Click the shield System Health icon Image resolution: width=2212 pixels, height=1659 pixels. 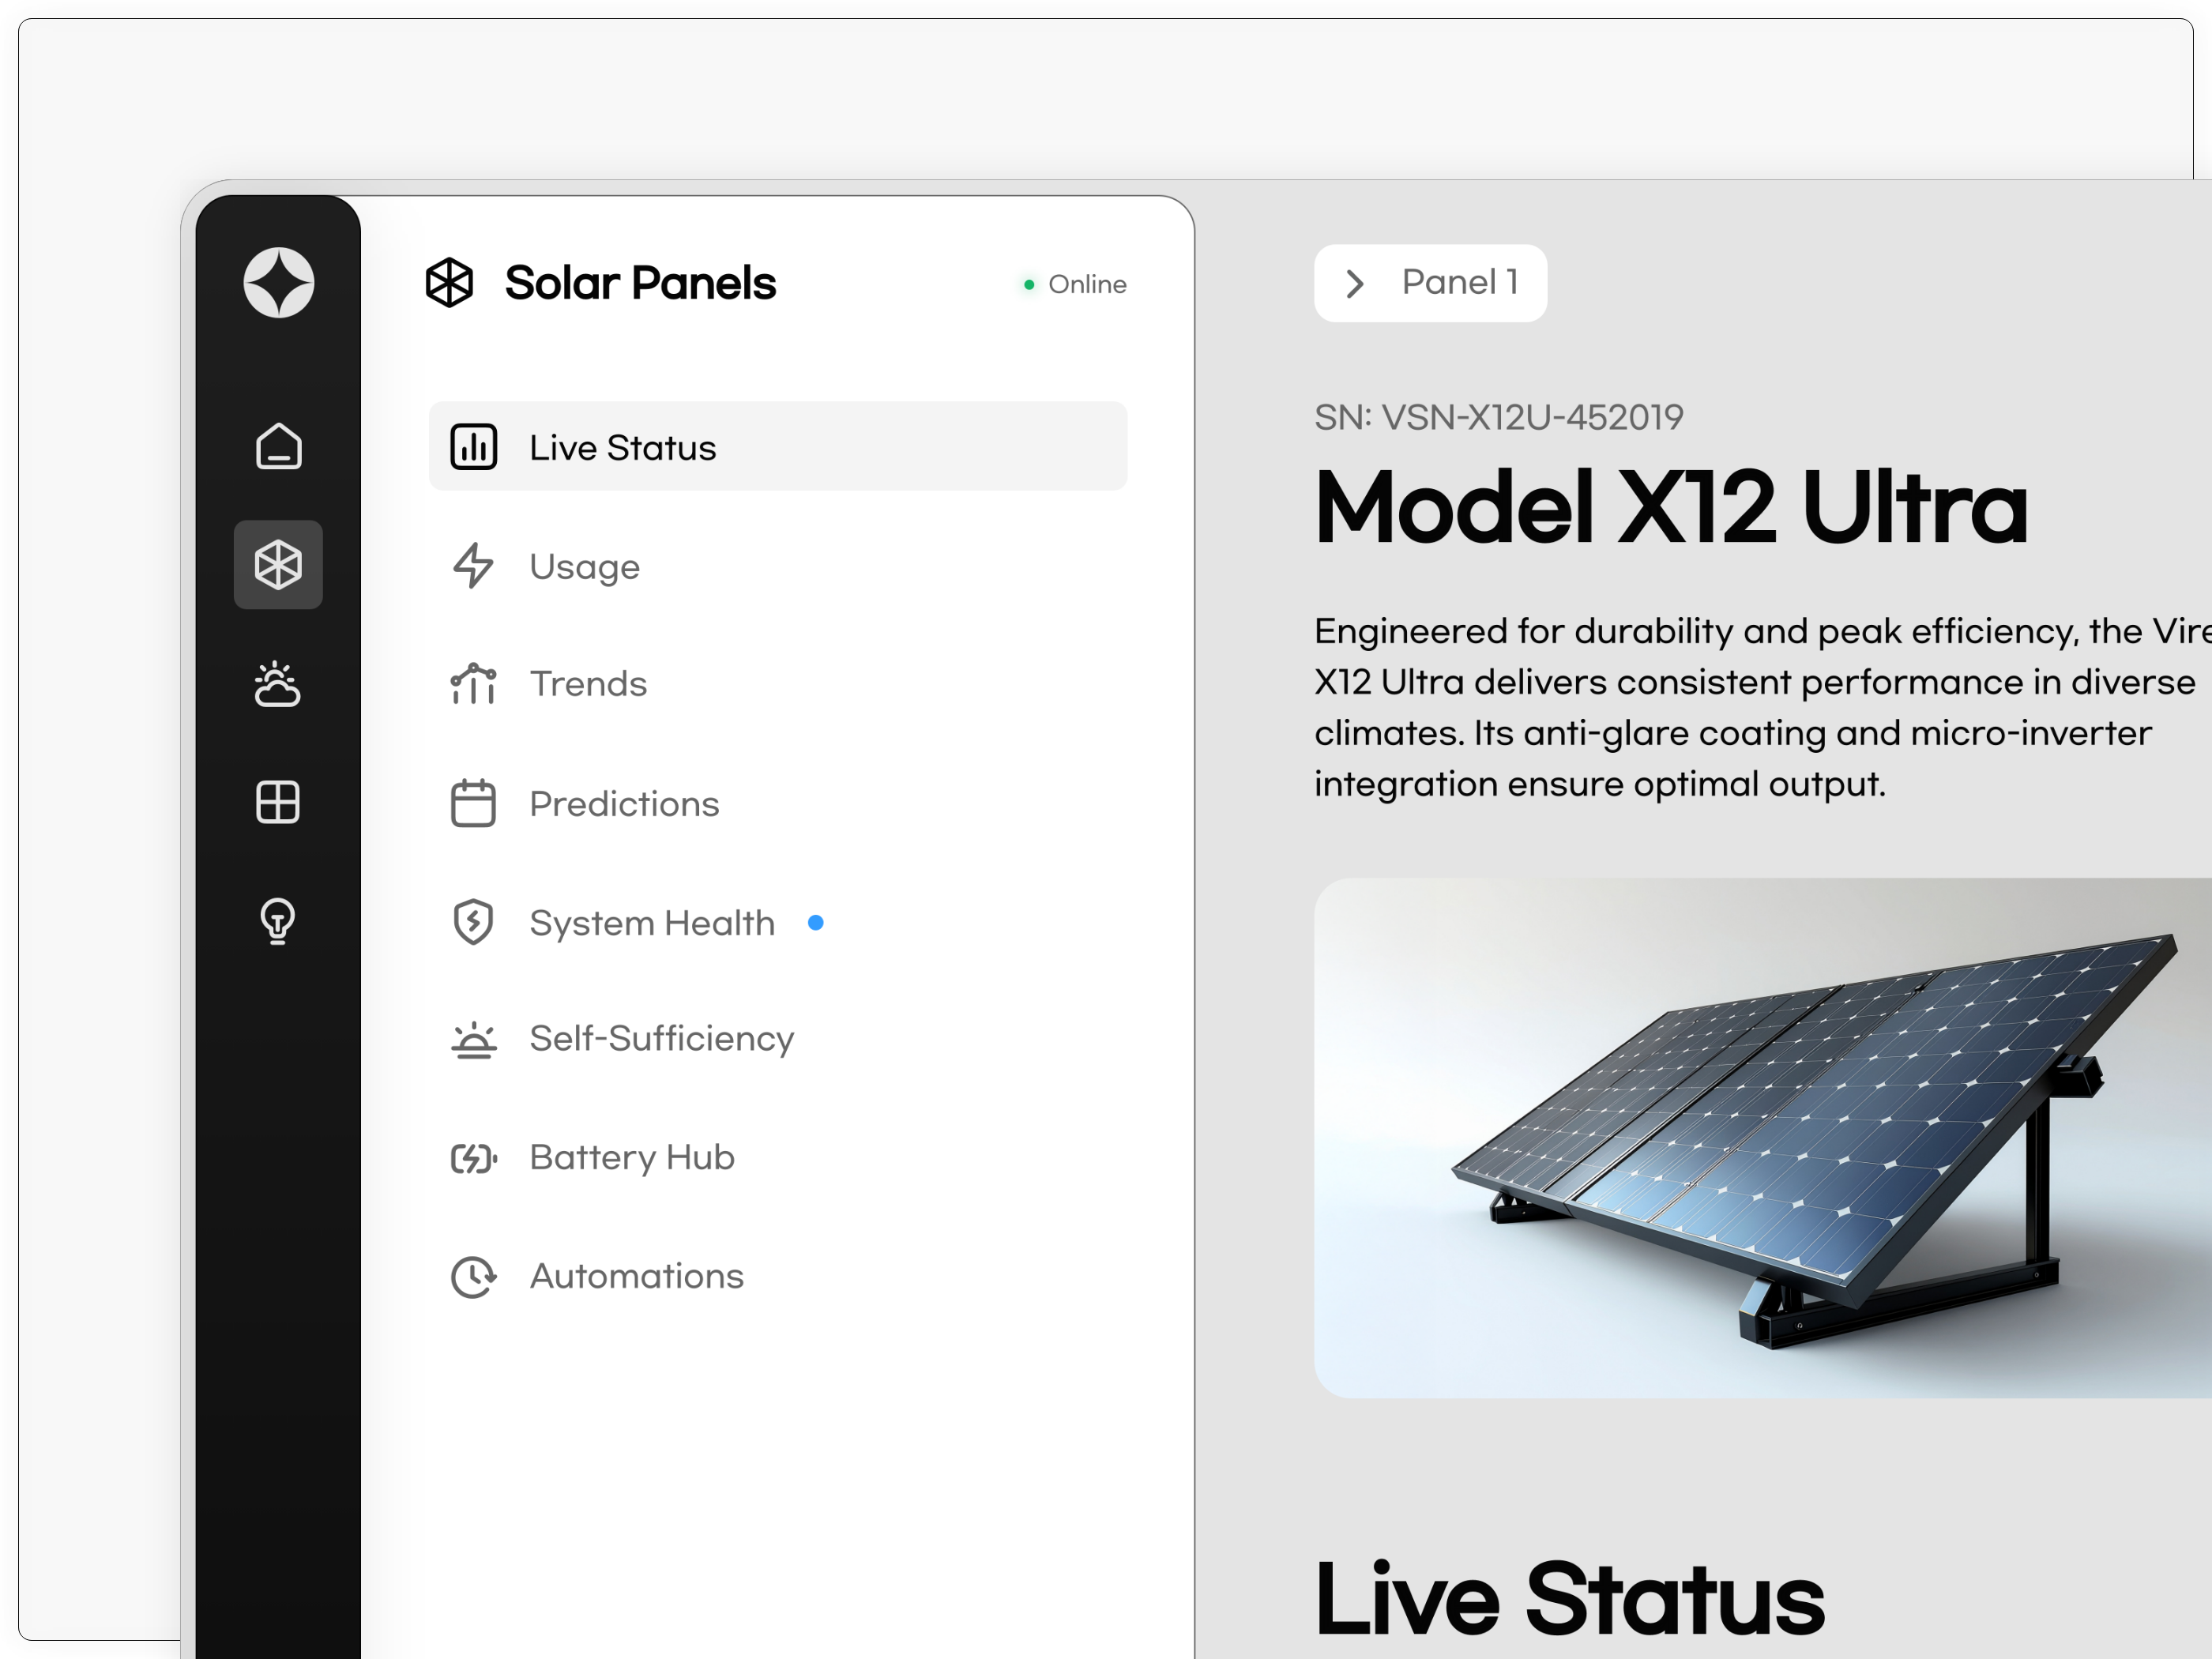point(473,922)
